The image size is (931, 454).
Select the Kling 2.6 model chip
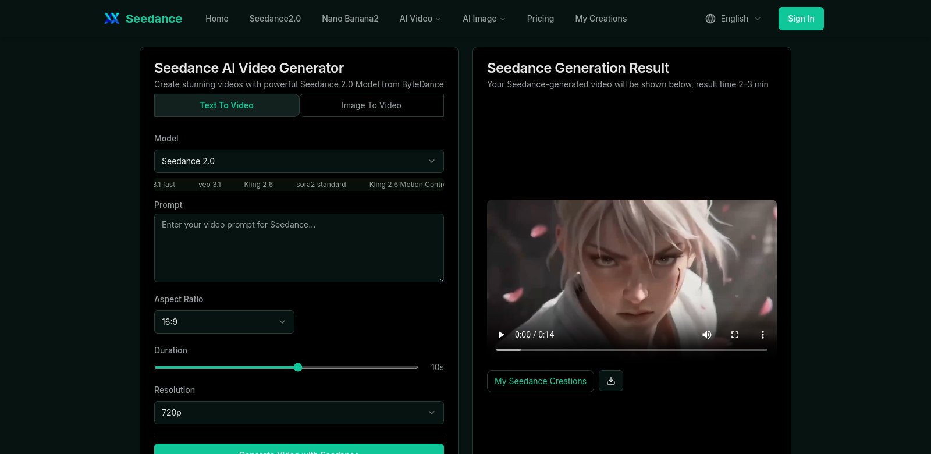[258, 185]
